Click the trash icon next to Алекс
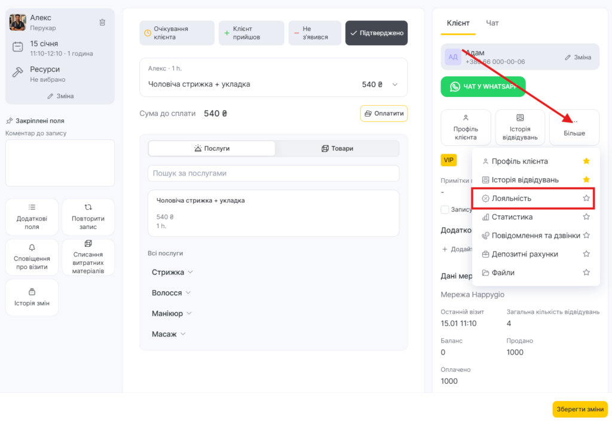Image resolution: width=612 pixels, height=425 pixels. click(102, 22)
